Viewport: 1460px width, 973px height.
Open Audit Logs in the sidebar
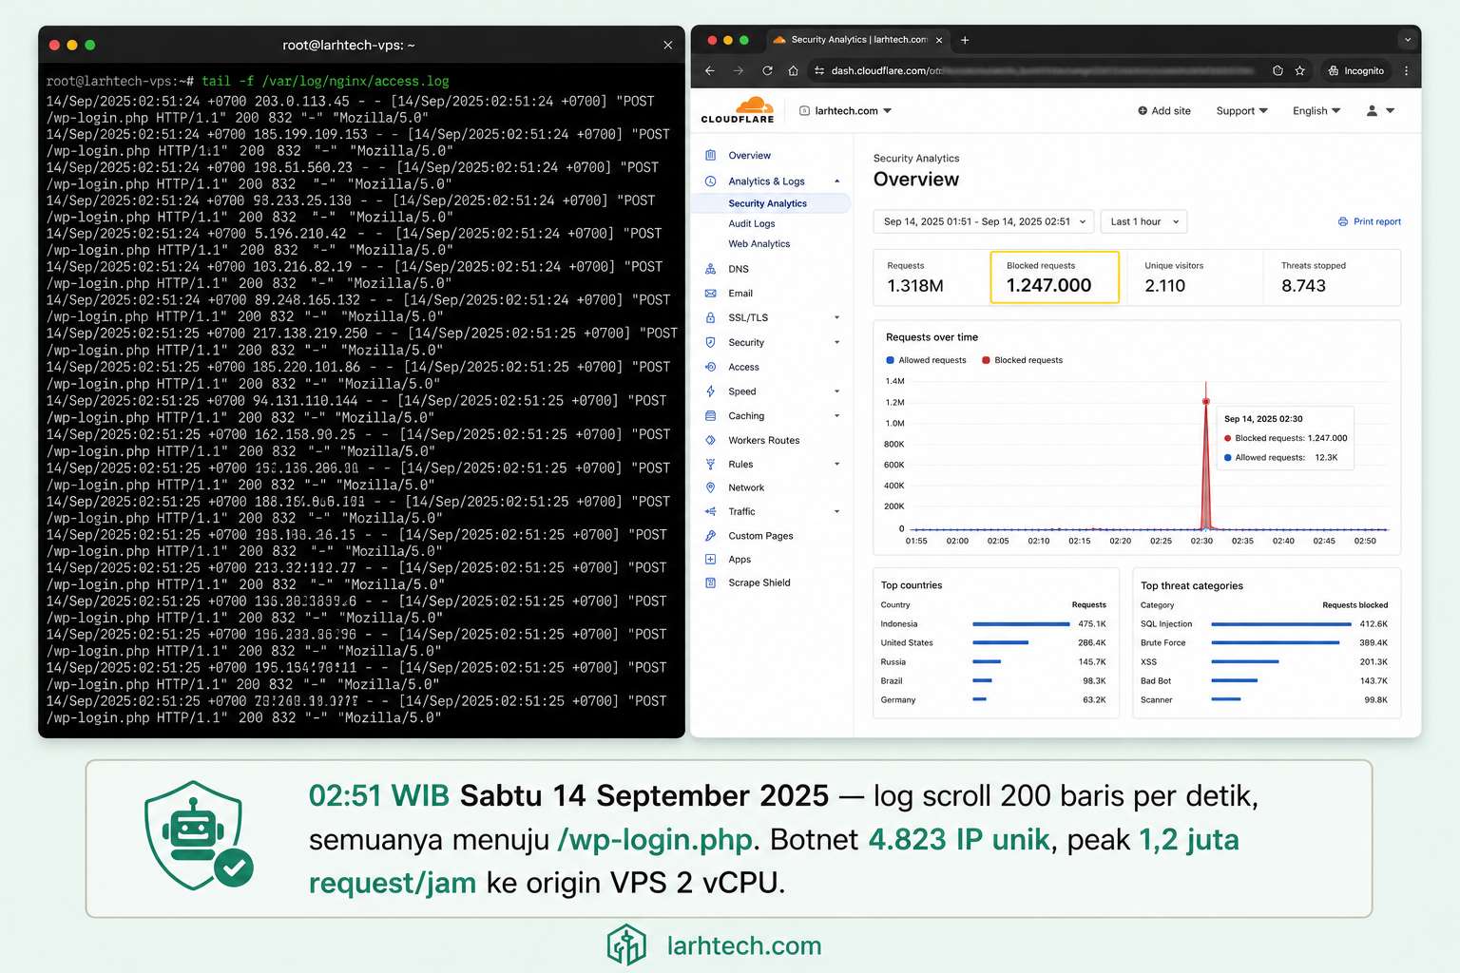[x=752, y=223]
